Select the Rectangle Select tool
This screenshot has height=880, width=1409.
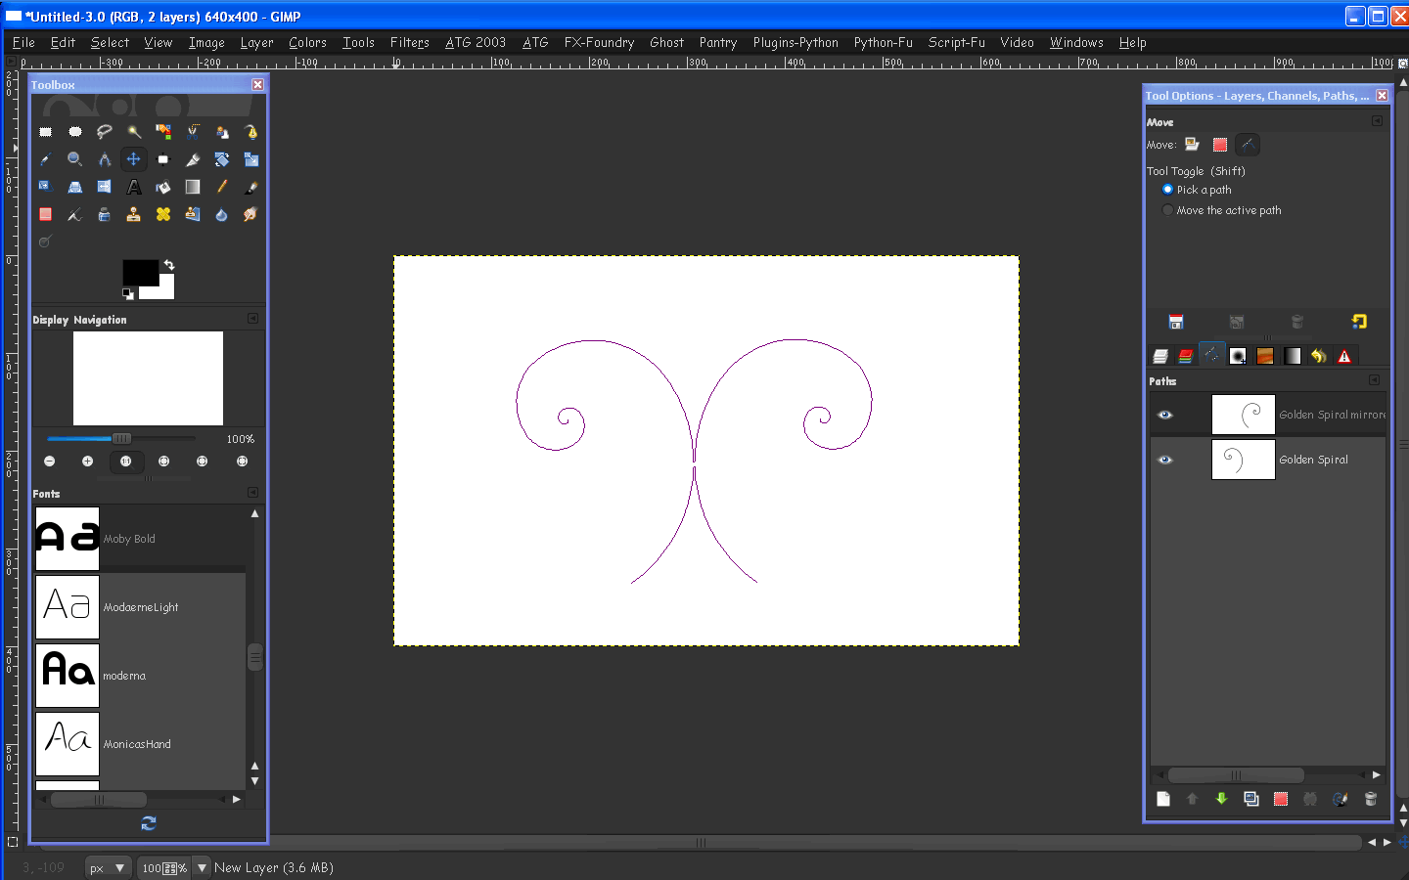(45, 131)
